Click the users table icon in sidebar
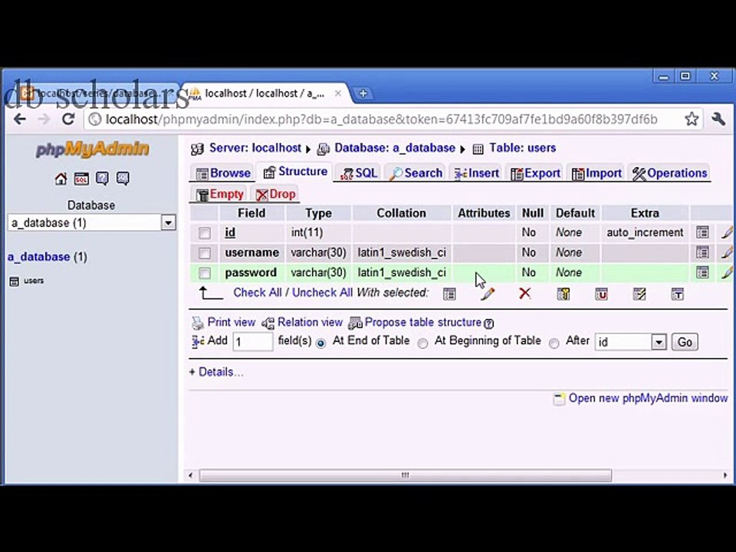The width and height of the screenshot is (736, 552). pyautogui.click(x=14, y=281)
